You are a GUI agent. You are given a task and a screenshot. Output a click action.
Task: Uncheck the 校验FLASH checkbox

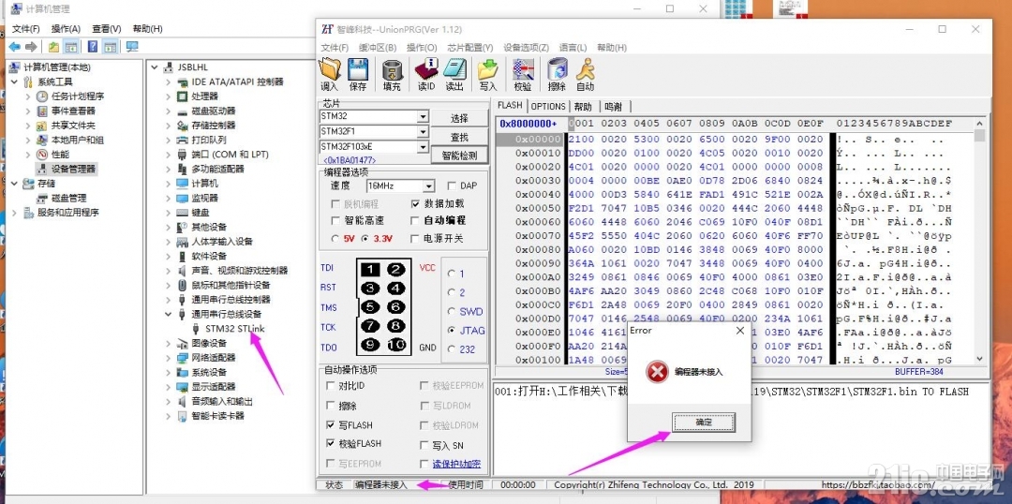click(x=331, y=443)
